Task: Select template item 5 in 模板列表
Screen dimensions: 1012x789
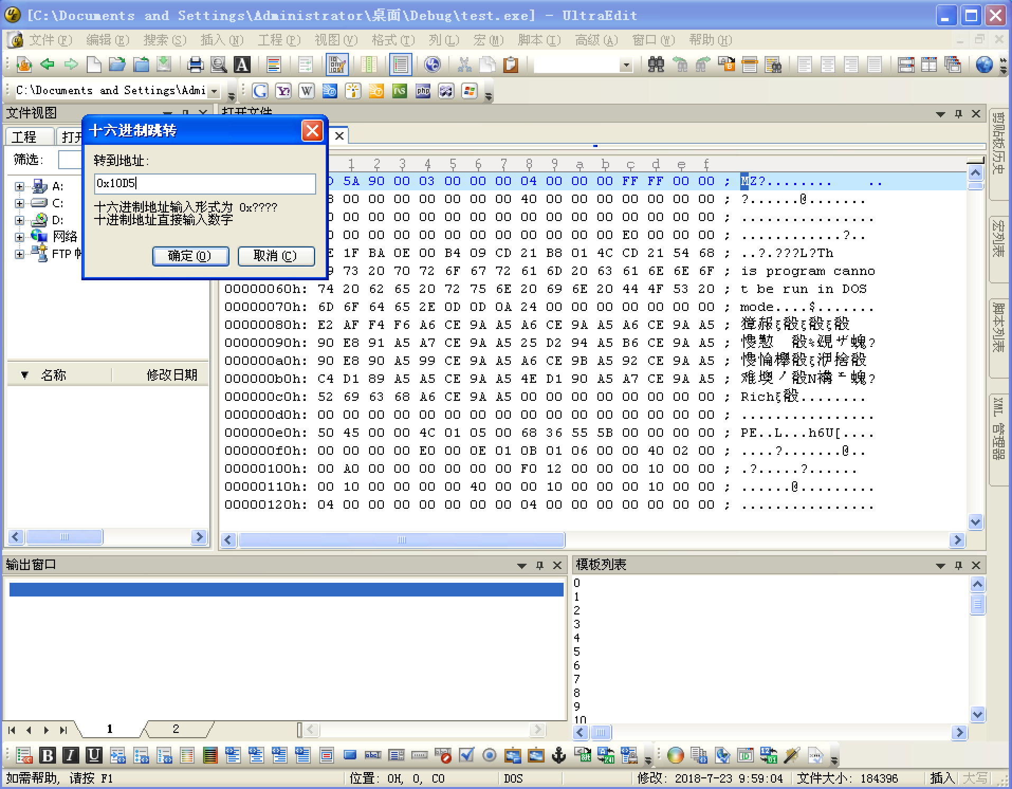Action: click(x=577, y=652)
